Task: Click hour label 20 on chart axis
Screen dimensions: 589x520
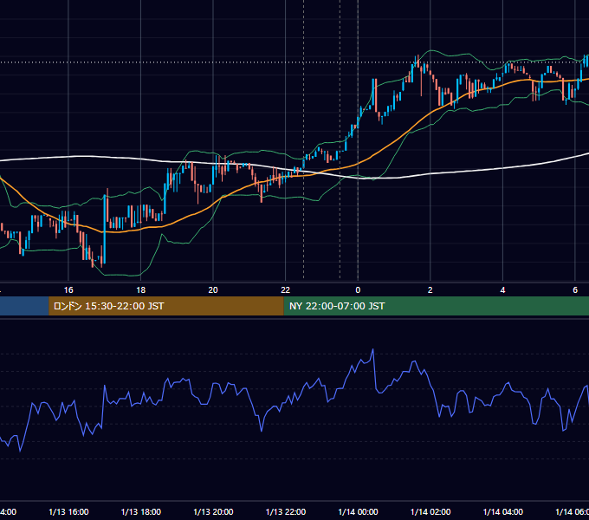Action: (213, 290)
